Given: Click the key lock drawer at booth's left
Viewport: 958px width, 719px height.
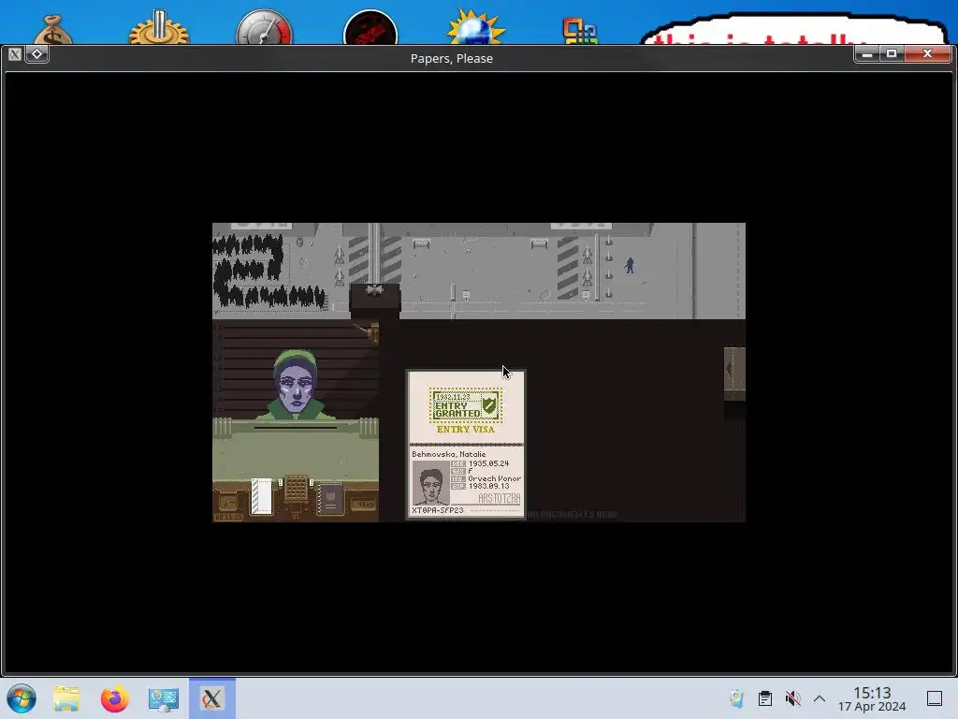Looking at the screenshot, I should (228, 503).
